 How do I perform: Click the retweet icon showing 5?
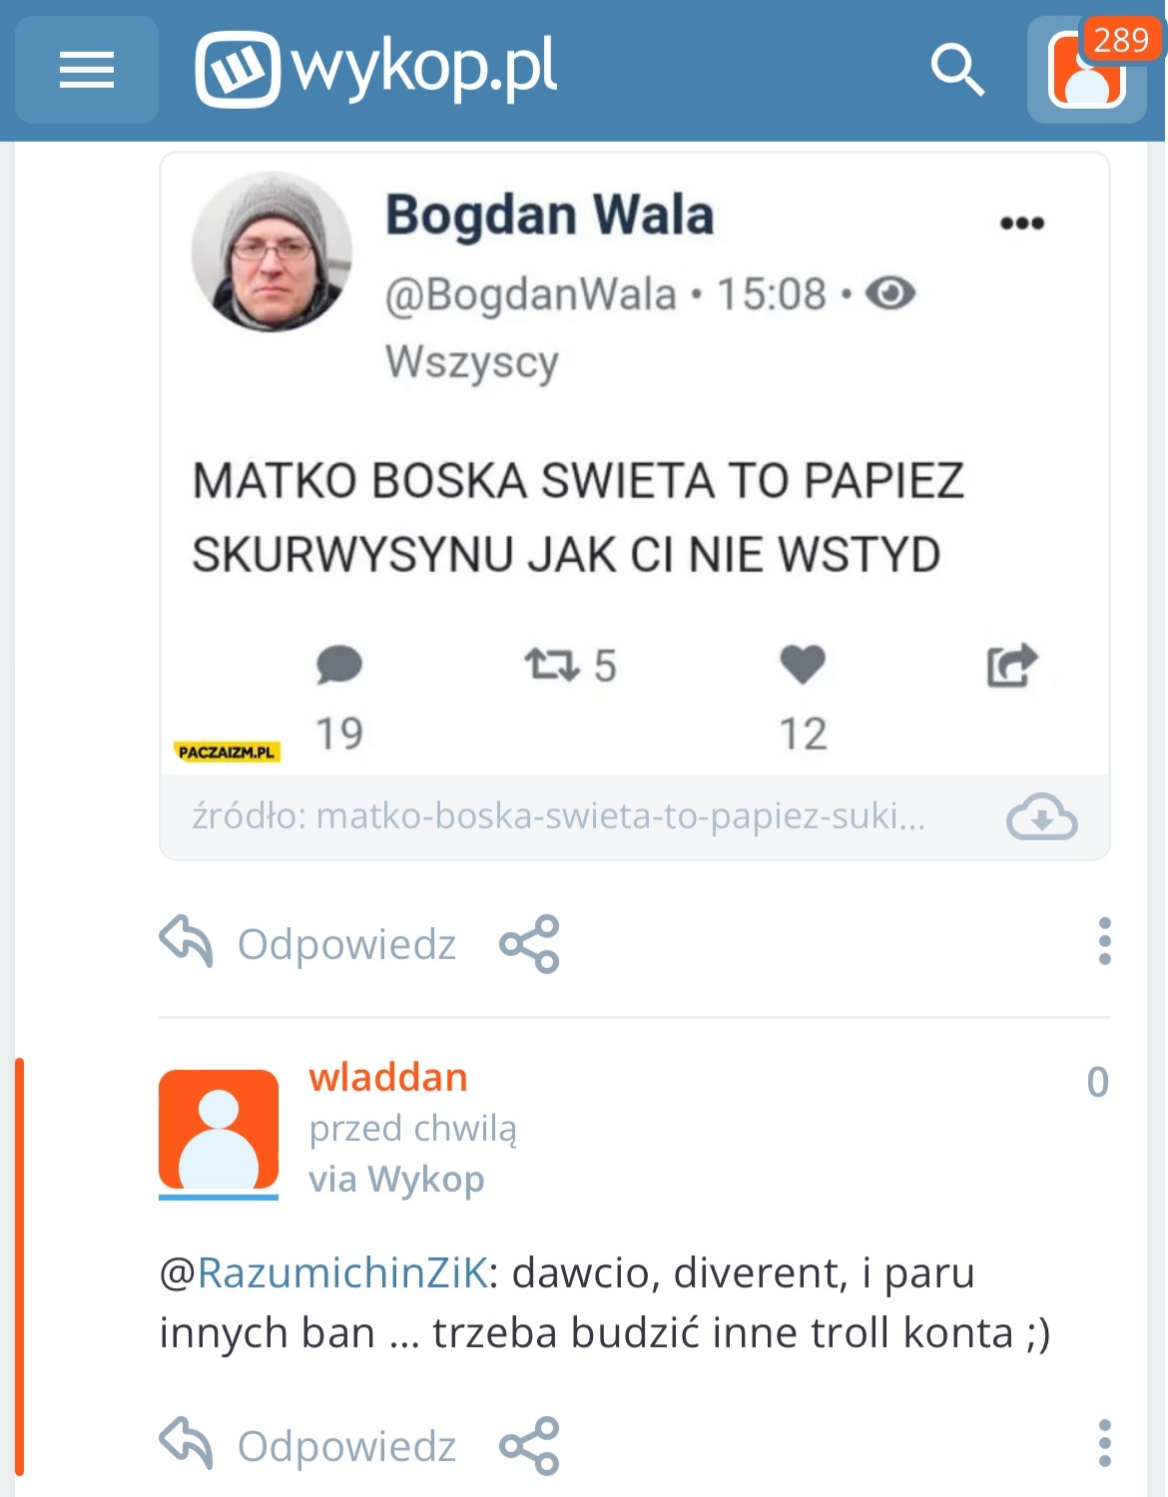click(x=552, y=665)
